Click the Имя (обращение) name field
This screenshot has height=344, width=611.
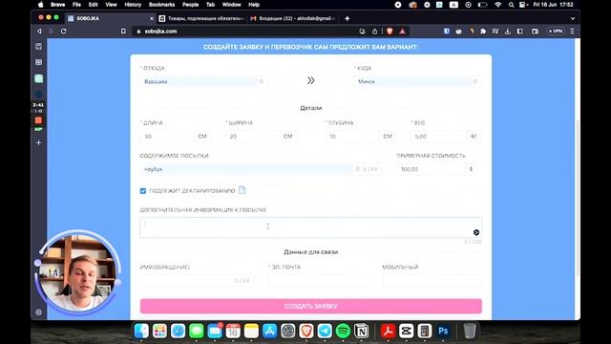point(197,280)
